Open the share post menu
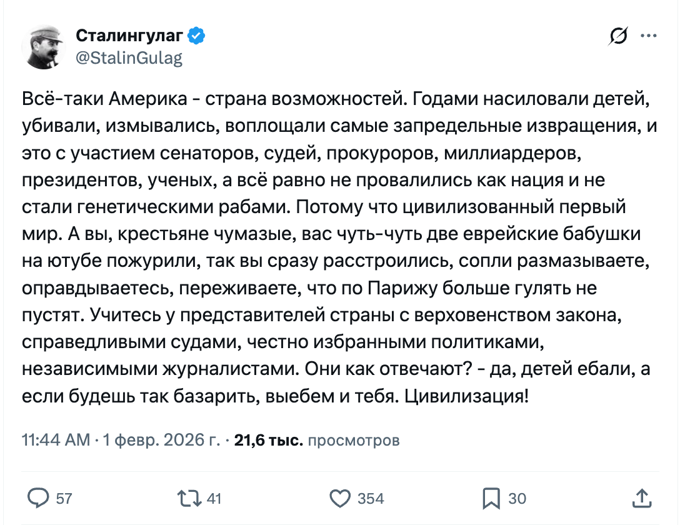The height and width of the screenshot is (525, 680). (x=642, y=498)
